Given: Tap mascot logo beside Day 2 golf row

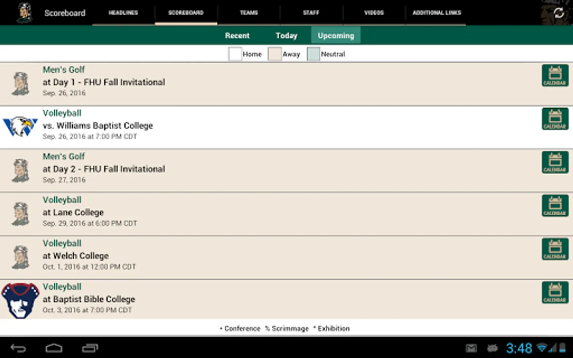Looking at the screenshot, I should point(21,171).
